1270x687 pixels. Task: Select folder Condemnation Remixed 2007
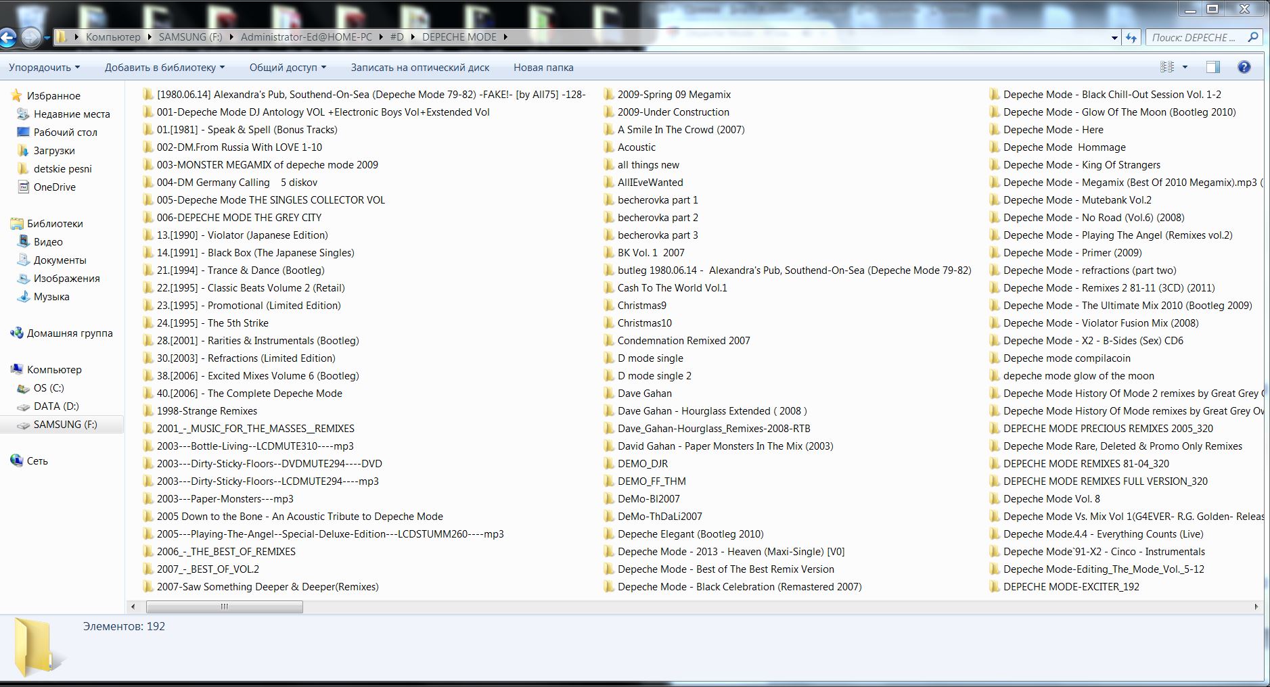(684, 341)
